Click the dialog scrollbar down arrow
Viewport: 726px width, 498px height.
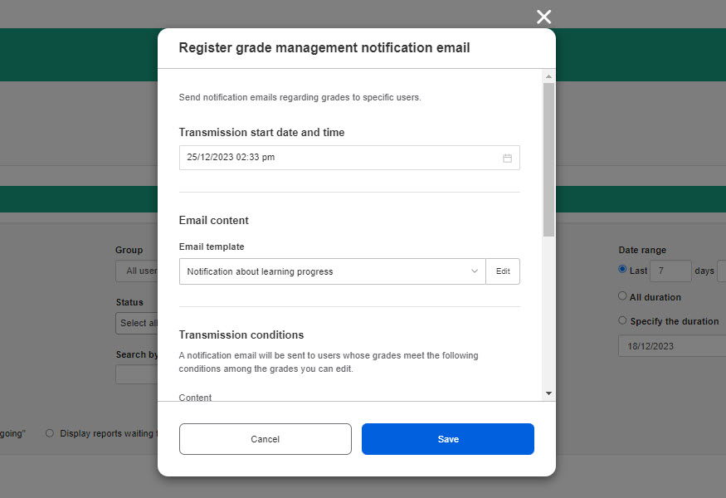tap(548, 393)
